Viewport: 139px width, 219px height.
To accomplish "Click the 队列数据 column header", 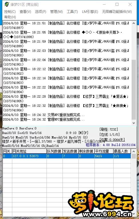I will [x=55, y=151].
